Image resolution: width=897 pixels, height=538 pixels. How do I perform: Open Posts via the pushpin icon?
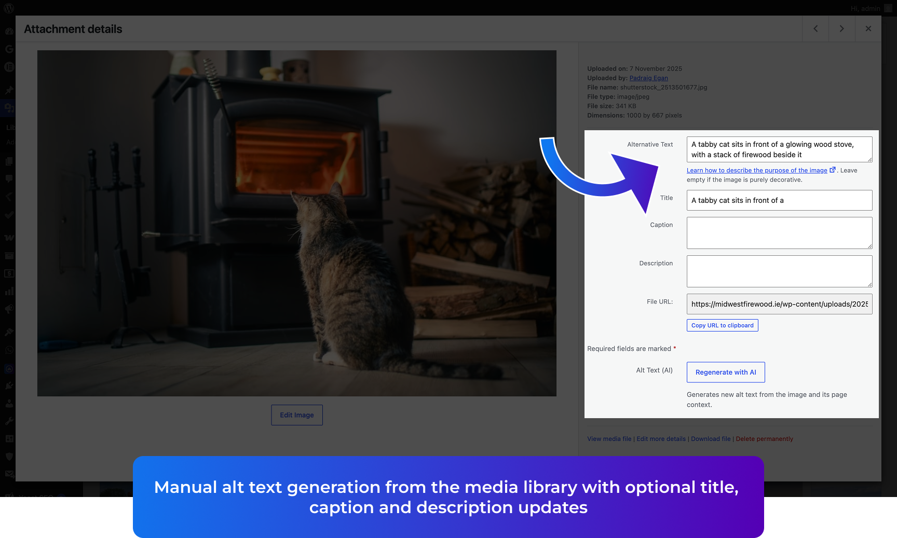coord(9,90)
